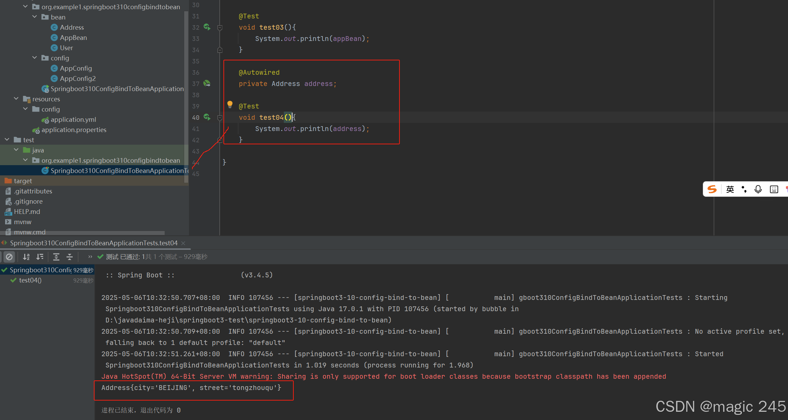788x420 pixels.
Task: Close the test04 run tab
Action: coord(183,243)
